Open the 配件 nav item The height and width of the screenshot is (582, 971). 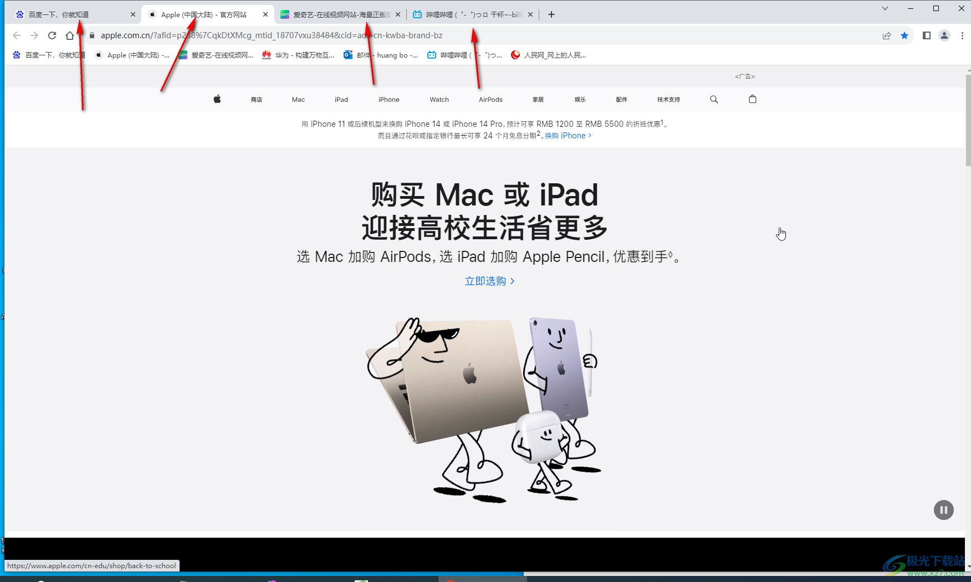(622, 100)
